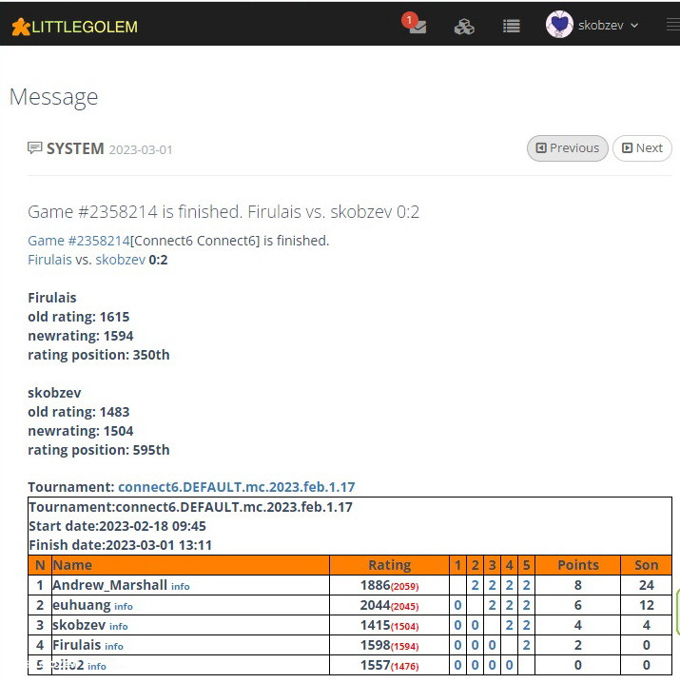Open Firulais player profile link
The height and width of the screenshot is (683, 680).
click(49, 260)
